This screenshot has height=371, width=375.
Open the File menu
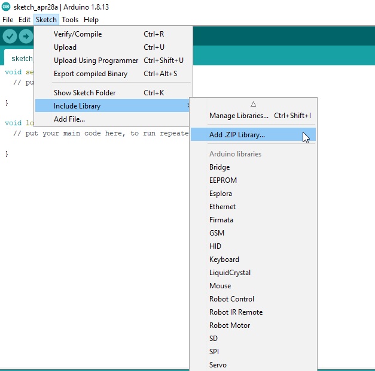click(x=8, y=20)
